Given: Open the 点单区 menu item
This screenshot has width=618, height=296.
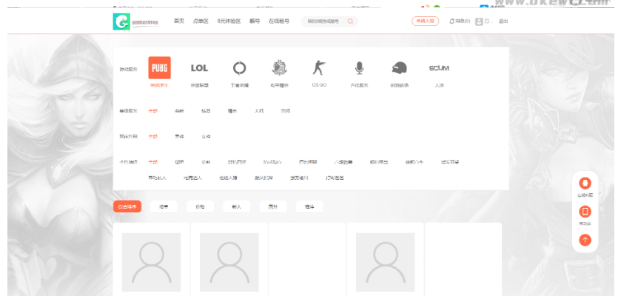Looking at the screenshot, I should coord(201,21).
